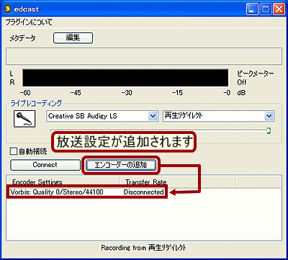Click the ピークメーター Off label
This screenshot has width=288, height=260.
(x=255, y=78)
